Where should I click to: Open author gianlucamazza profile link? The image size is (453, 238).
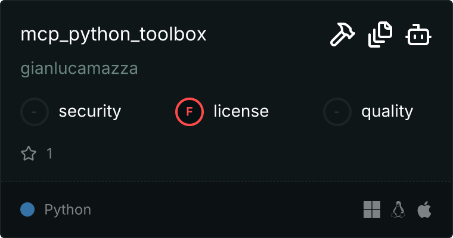coord(79,68)
